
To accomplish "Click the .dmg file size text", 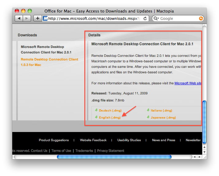I will coord(108,100).
